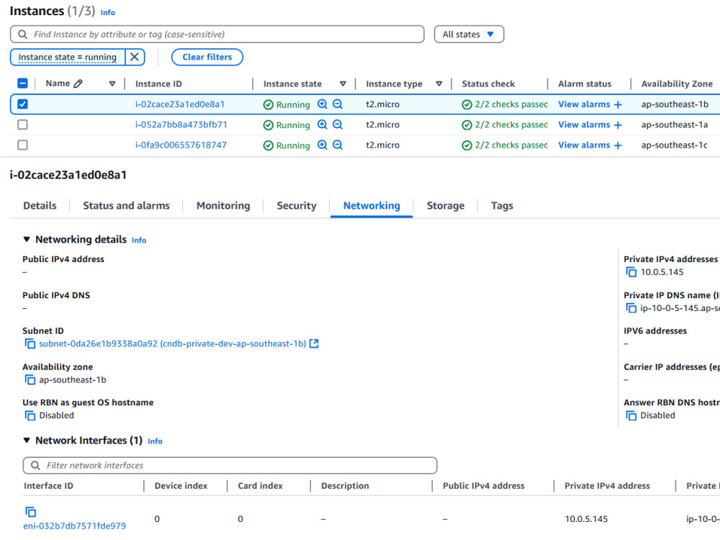Sort by Instance type column arrow
720x540 pixels.
tap(439, 84)
